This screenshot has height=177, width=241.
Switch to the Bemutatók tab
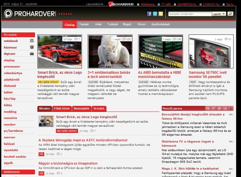[x=81, y=109]
